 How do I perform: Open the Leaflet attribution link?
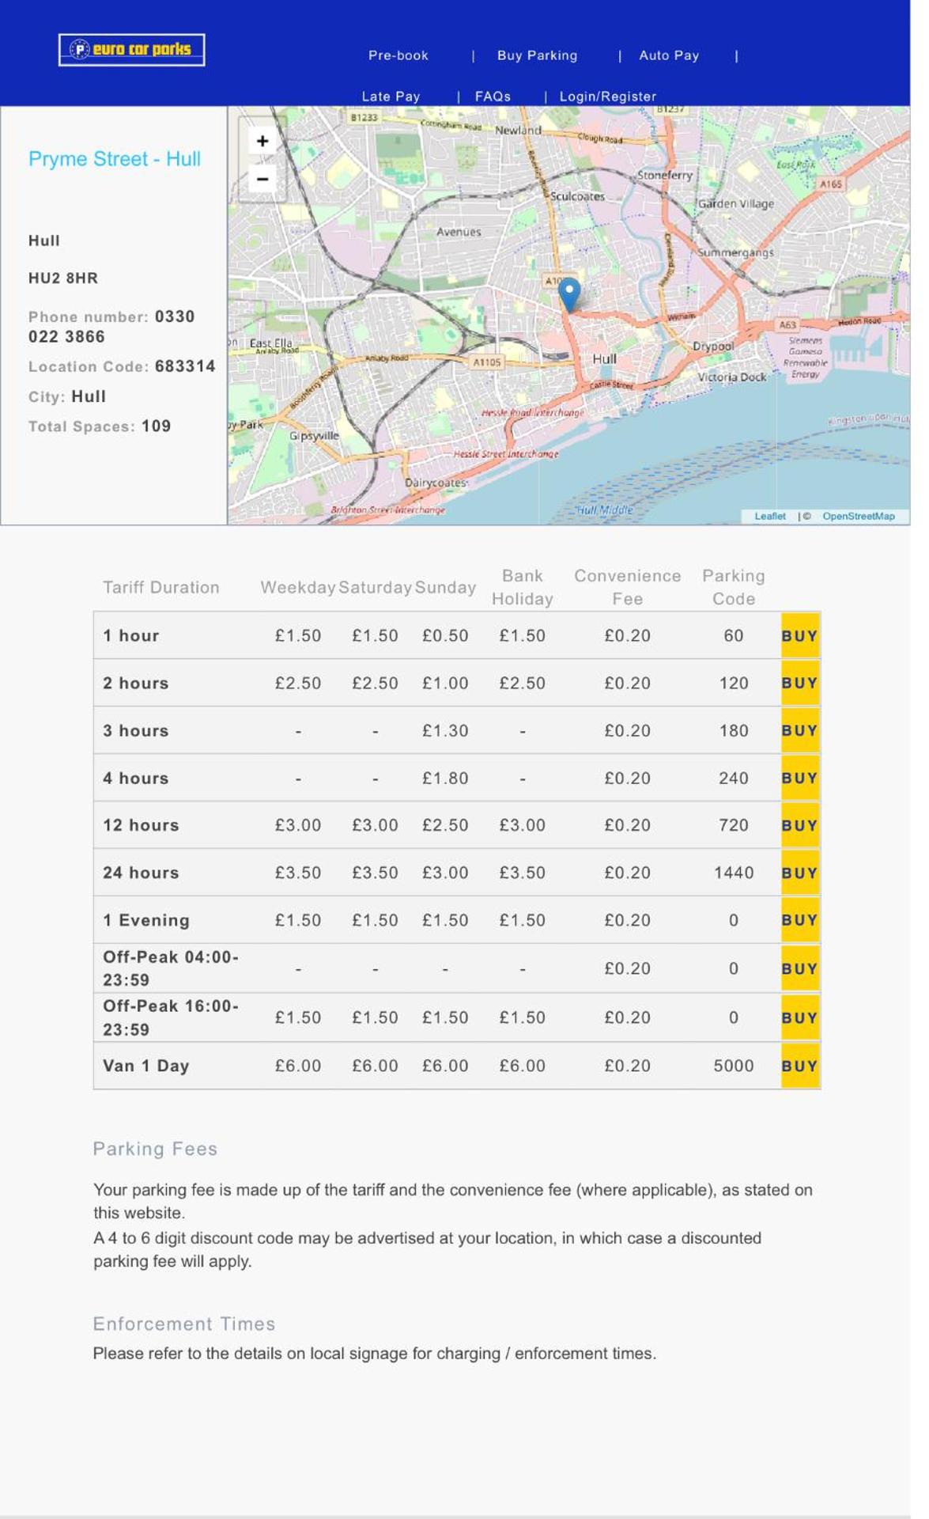tap(769, 517)
